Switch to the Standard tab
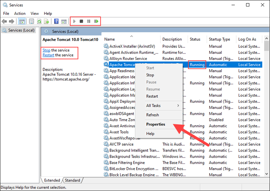Screen dimensions: 270x191 (x=72, y=181)
